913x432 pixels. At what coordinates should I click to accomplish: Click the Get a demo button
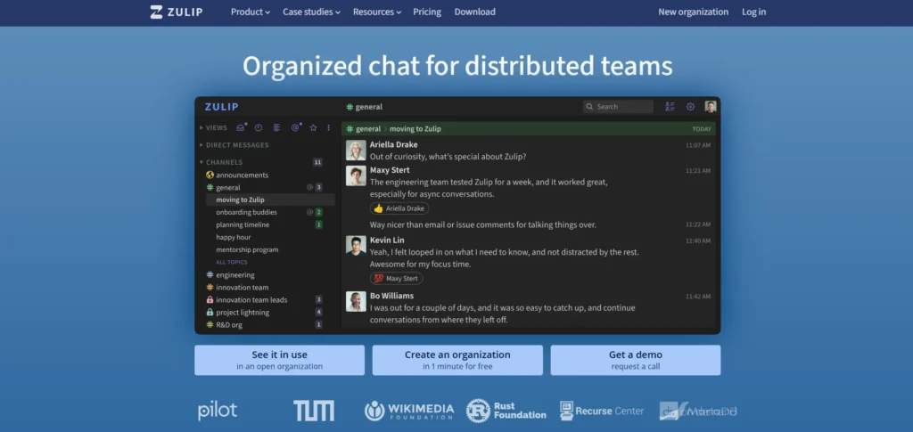click(x=635, y=360)
